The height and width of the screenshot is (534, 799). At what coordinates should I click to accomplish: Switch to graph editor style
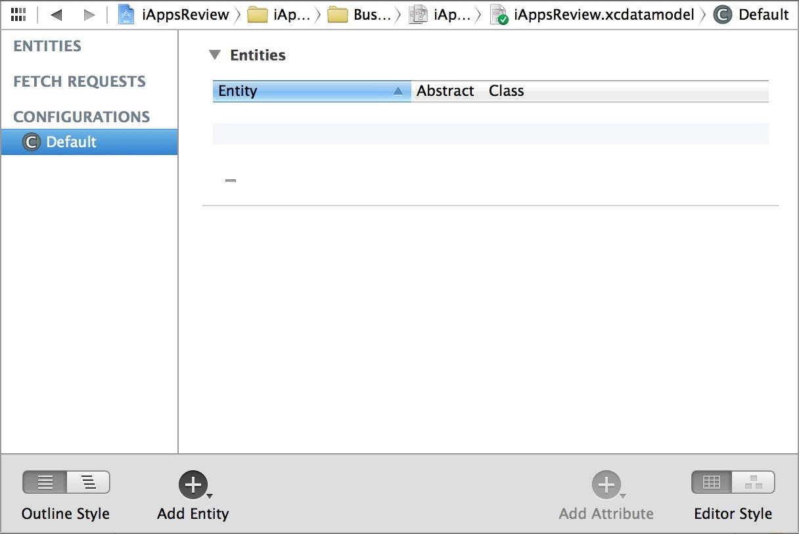(x=754, y=483)
